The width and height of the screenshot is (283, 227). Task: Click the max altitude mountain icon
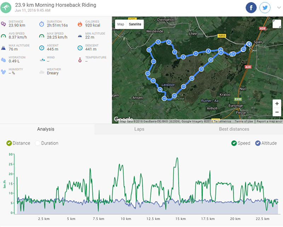tap(4, 48)
